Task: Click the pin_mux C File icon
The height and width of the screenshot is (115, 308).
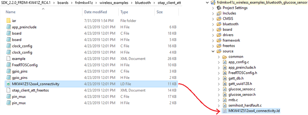Action: point(8,97)
